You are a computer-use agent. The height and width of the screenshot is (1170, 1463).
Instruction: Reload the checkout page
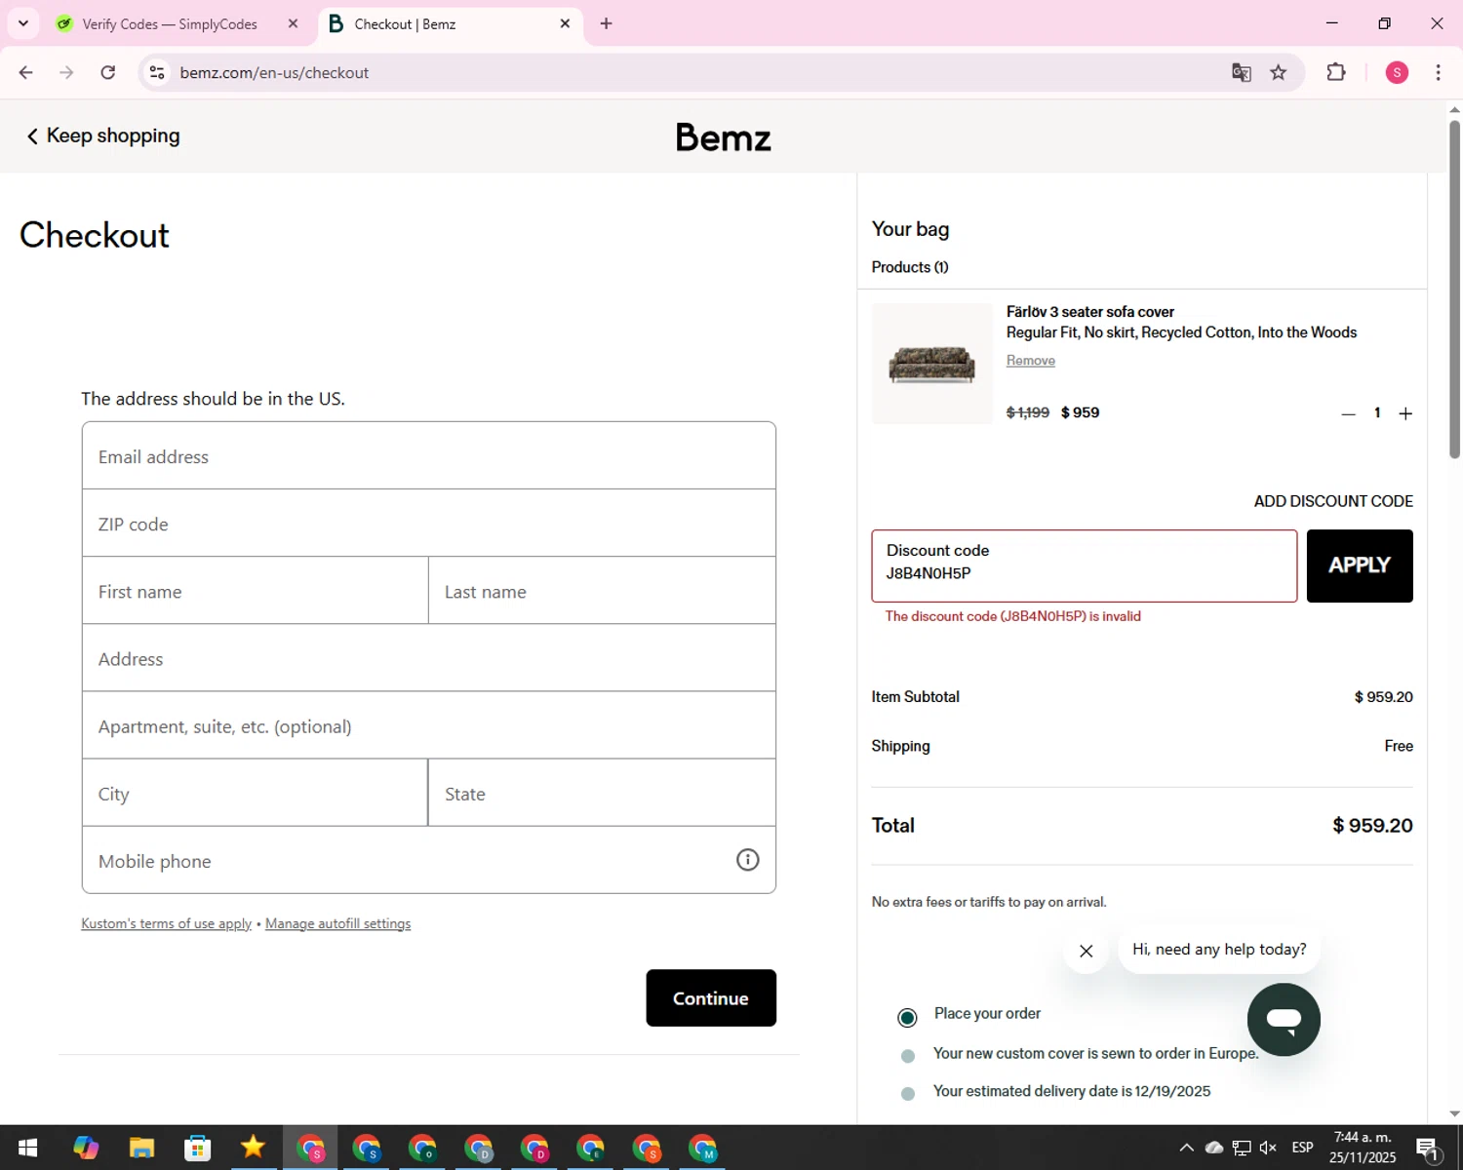pos(108,72)
